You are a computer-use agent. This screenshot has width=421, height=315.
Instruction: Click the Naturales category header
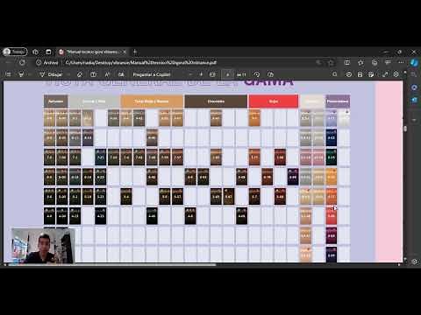tap(55, 101)
